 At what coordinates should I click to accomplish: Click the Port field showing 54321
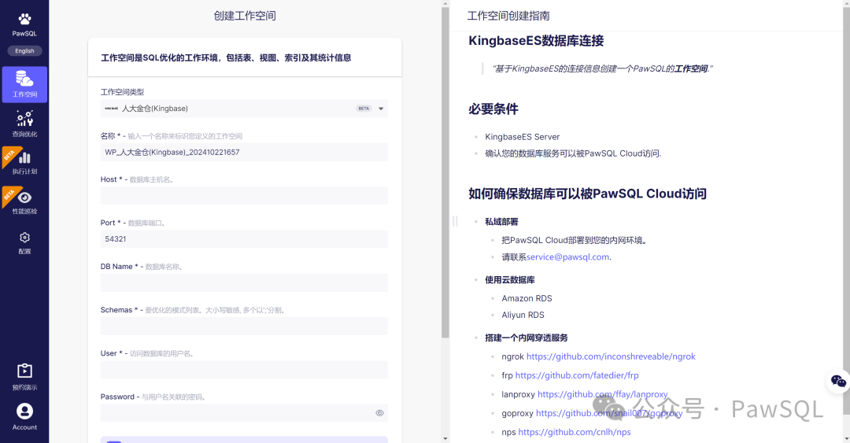click(x=244, y=239)
